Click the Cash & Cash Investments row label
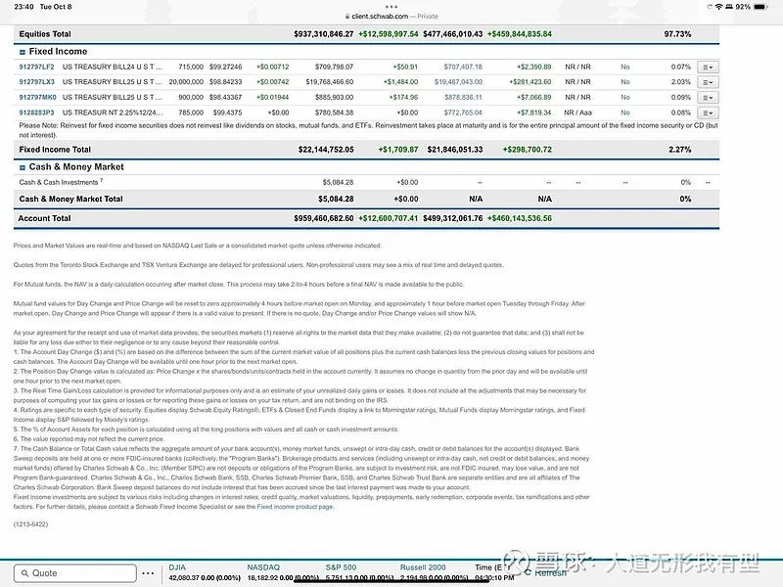Viewport: 783px width, 587px height. 59,183
